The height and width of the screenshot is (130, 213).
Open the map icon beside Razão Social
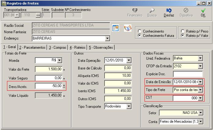point(127,28)
